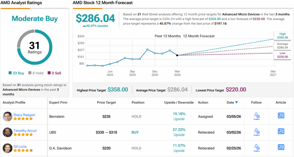
Task: Sort table by Date column arrow
Action: [x=236, y=102]
